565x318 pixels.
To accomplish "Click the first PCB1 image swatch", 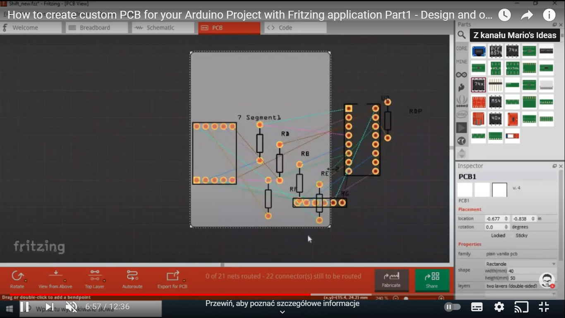I will [464, 190].
